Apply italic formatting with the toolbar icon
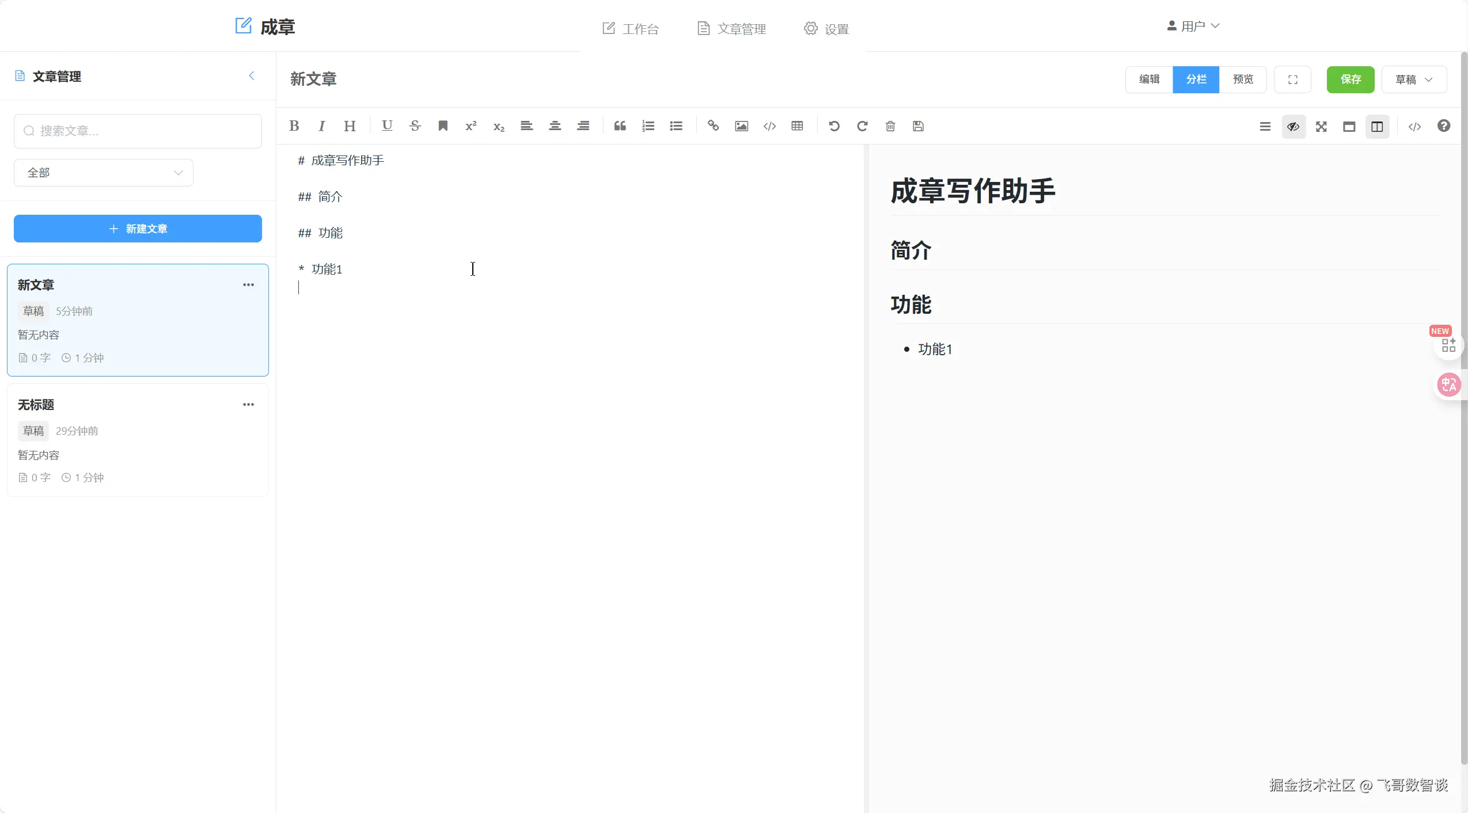 click(321, 126)
